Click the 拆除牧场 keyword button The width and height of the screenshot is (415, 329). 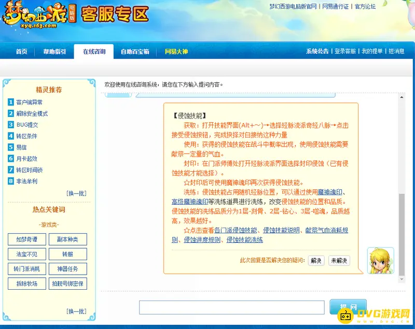coord(27,283)
